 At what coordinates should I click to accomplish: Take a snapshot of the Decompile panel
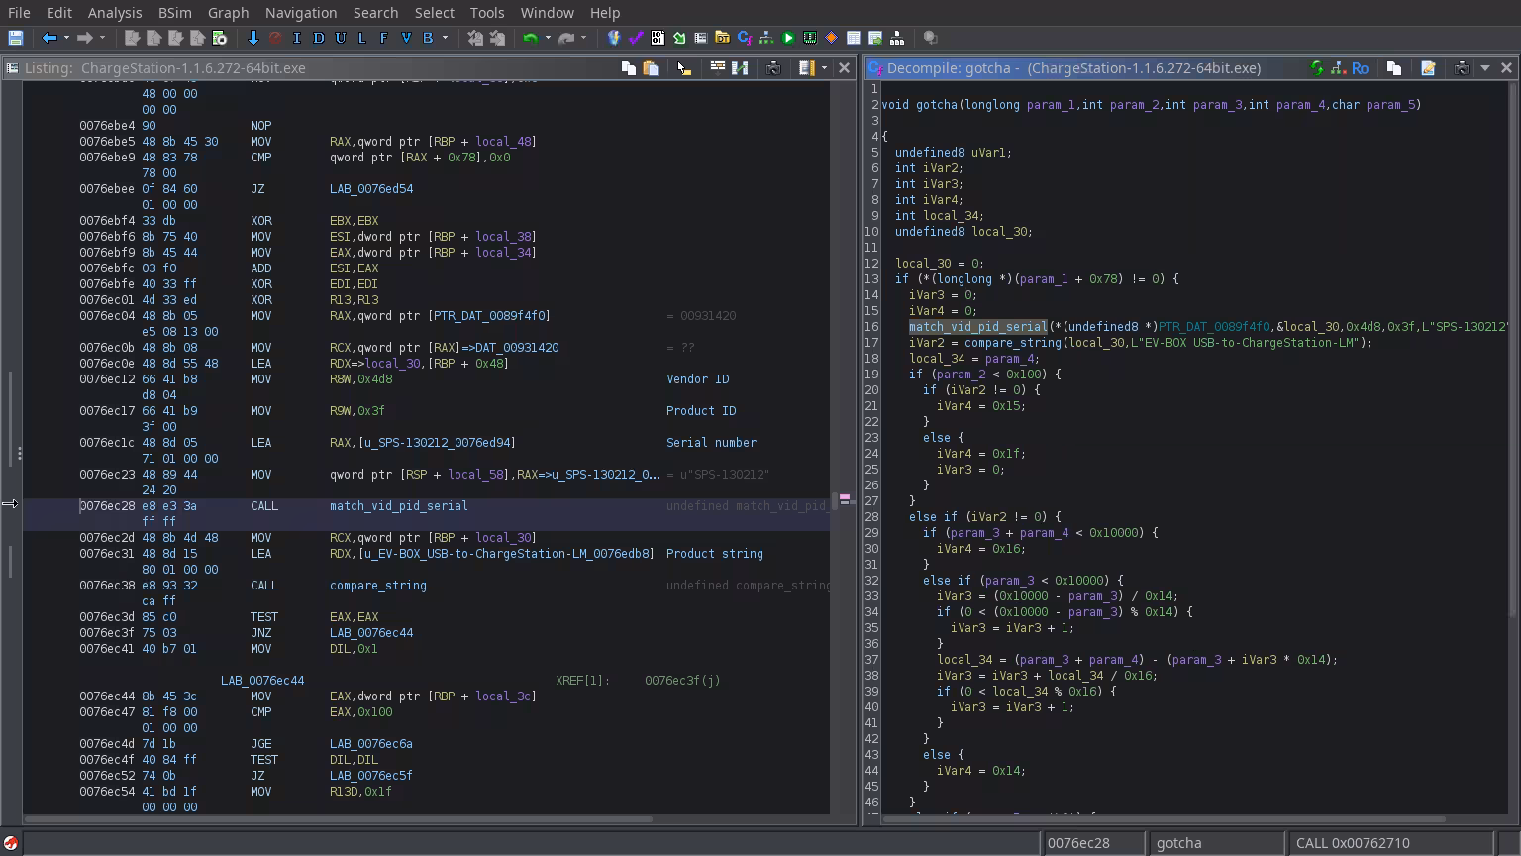pyautogui.click(x=1461, y=68)
